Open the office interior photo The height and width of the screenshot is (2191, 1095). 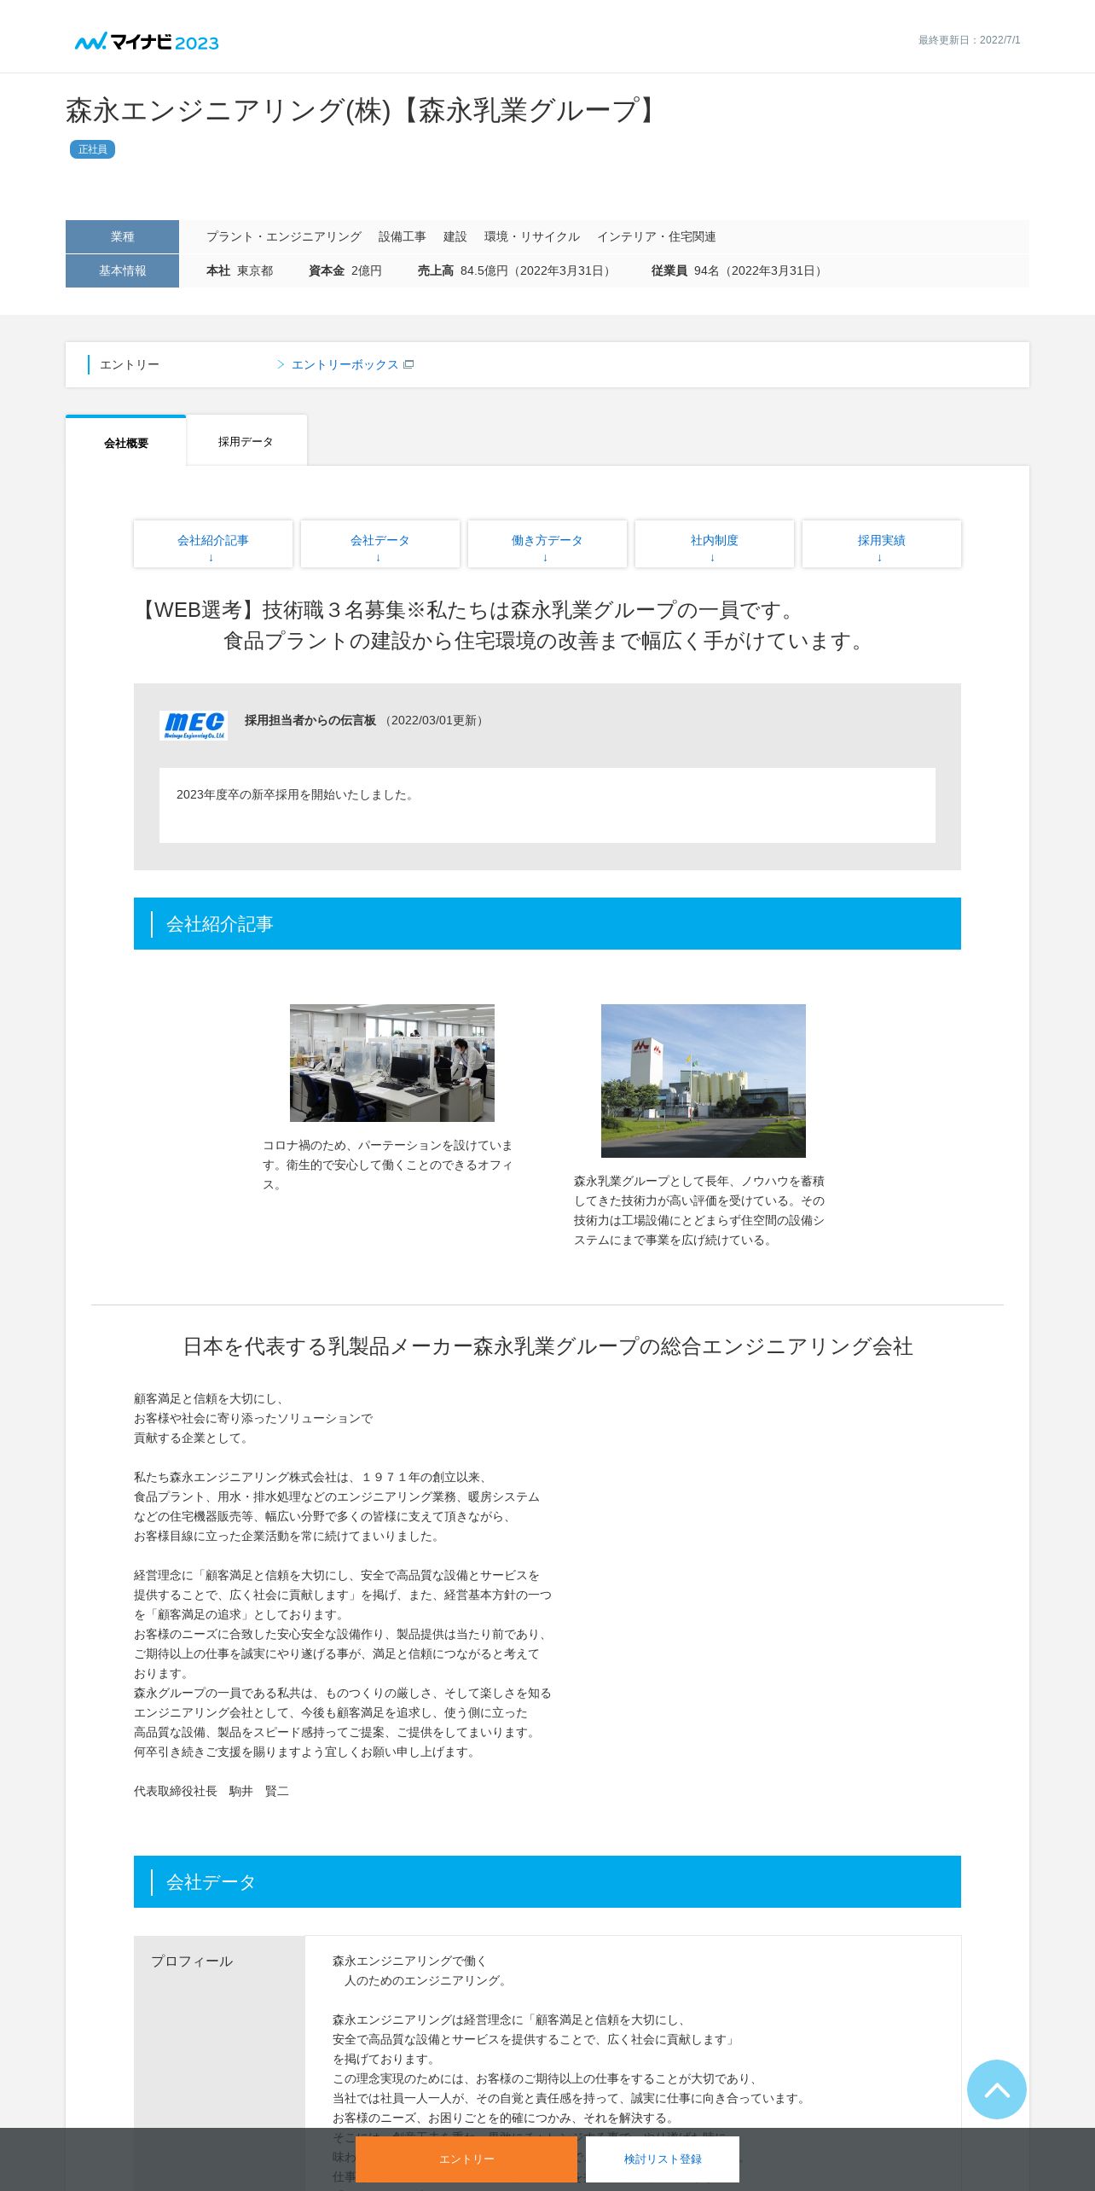tap(392, 1063)
